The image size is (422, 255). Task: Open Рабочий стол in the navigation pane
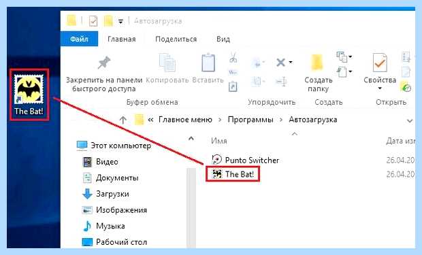point(114,242)
